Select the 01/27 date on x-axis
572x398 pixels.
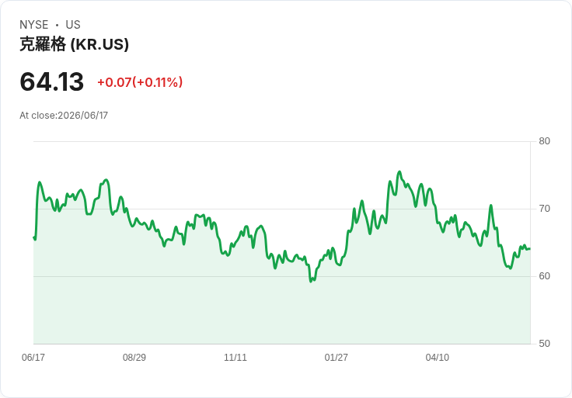tap(336, 357)
